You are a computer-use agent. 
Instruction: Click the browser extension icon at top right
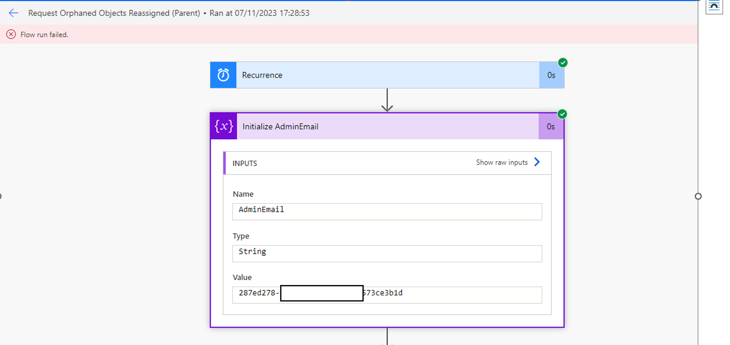tap(714, 6)
